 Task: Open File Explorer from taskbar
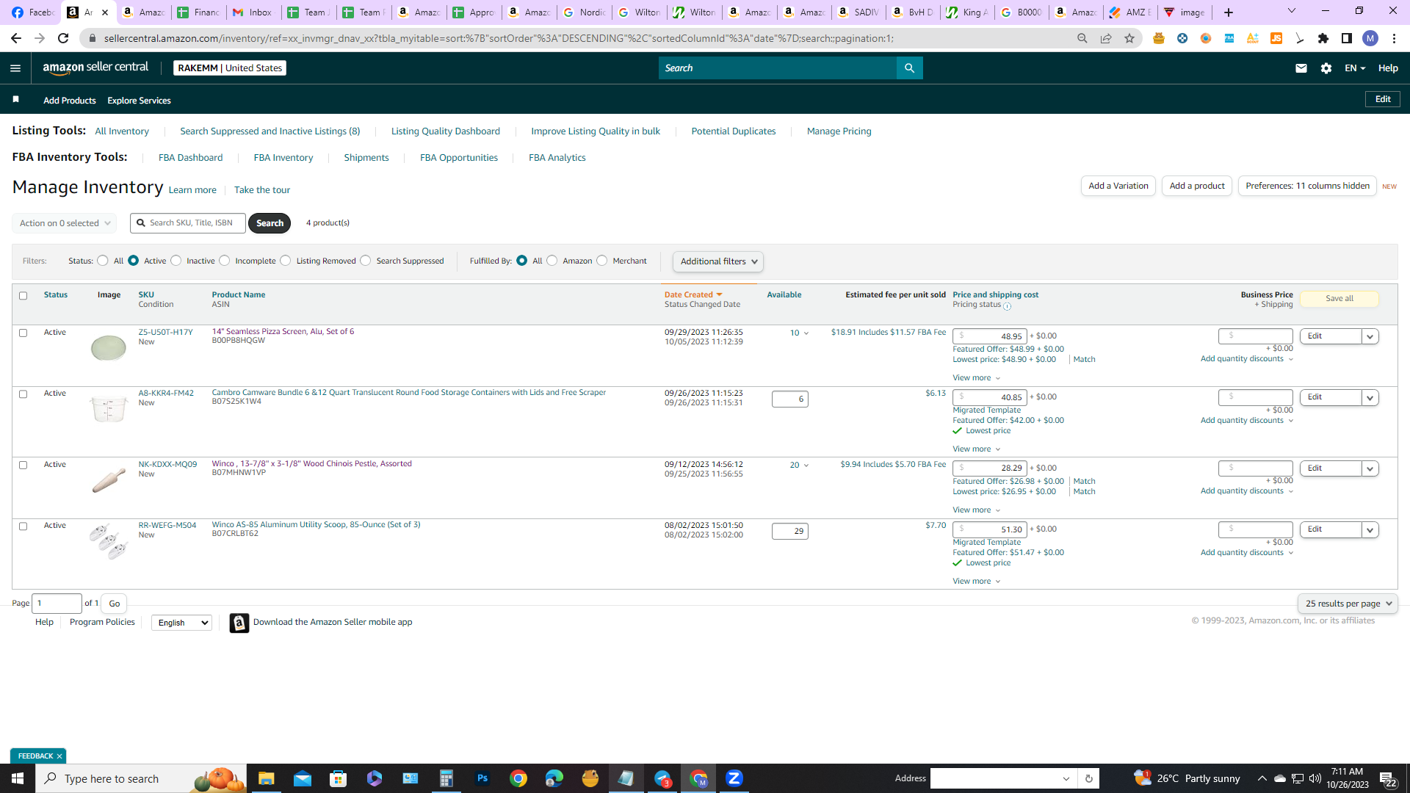[266, 778]
